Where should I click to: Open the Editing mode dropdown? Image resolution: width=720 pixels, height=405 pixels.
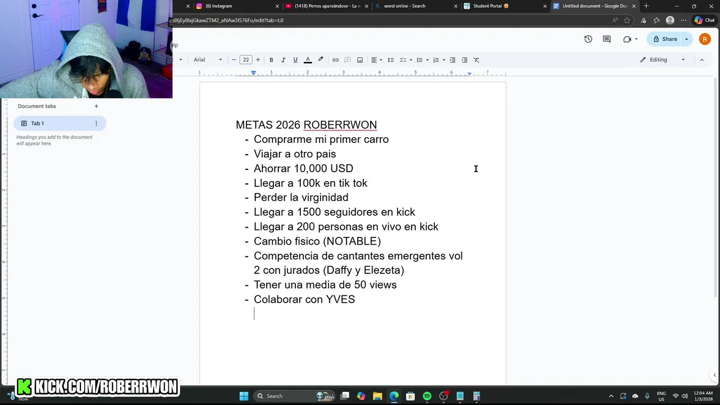(663, 60)
